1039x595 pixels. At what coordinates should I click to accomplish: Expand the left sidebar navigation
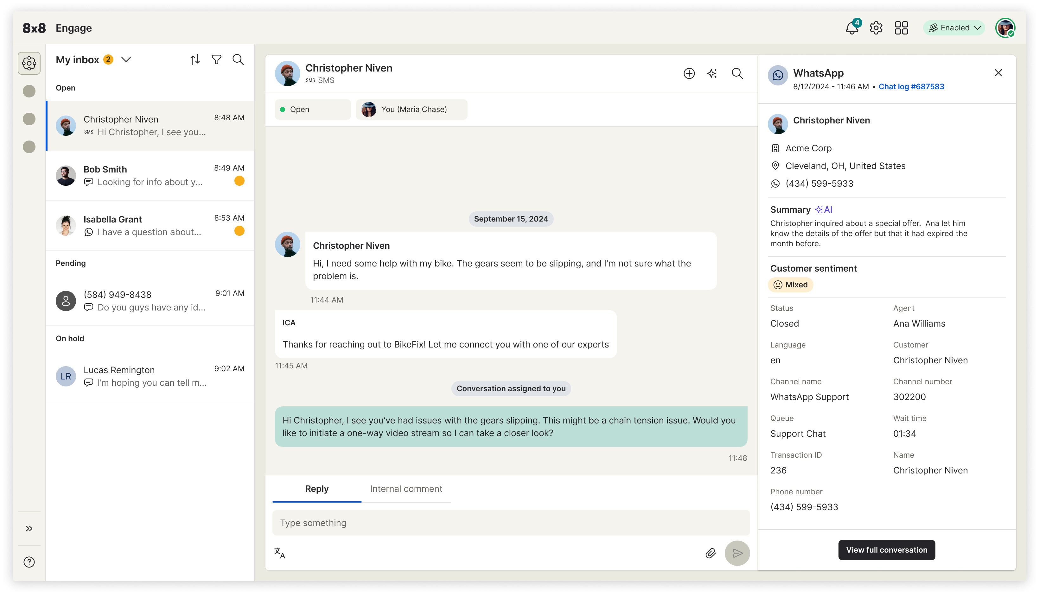[x=29, y=529]
